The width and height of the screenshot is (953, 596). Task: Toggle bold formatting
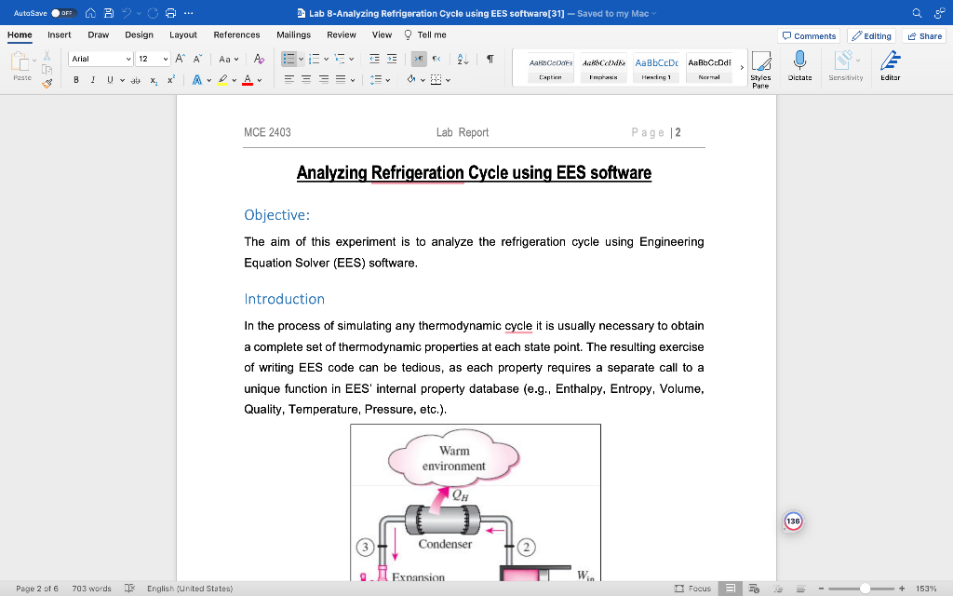pyautogui.click(x=76, y=80)
